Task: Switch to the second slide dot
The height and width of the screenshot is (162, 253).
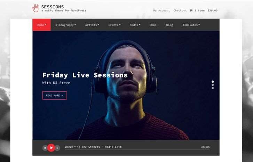Action: pyautogui.click(x=213, y=85)
